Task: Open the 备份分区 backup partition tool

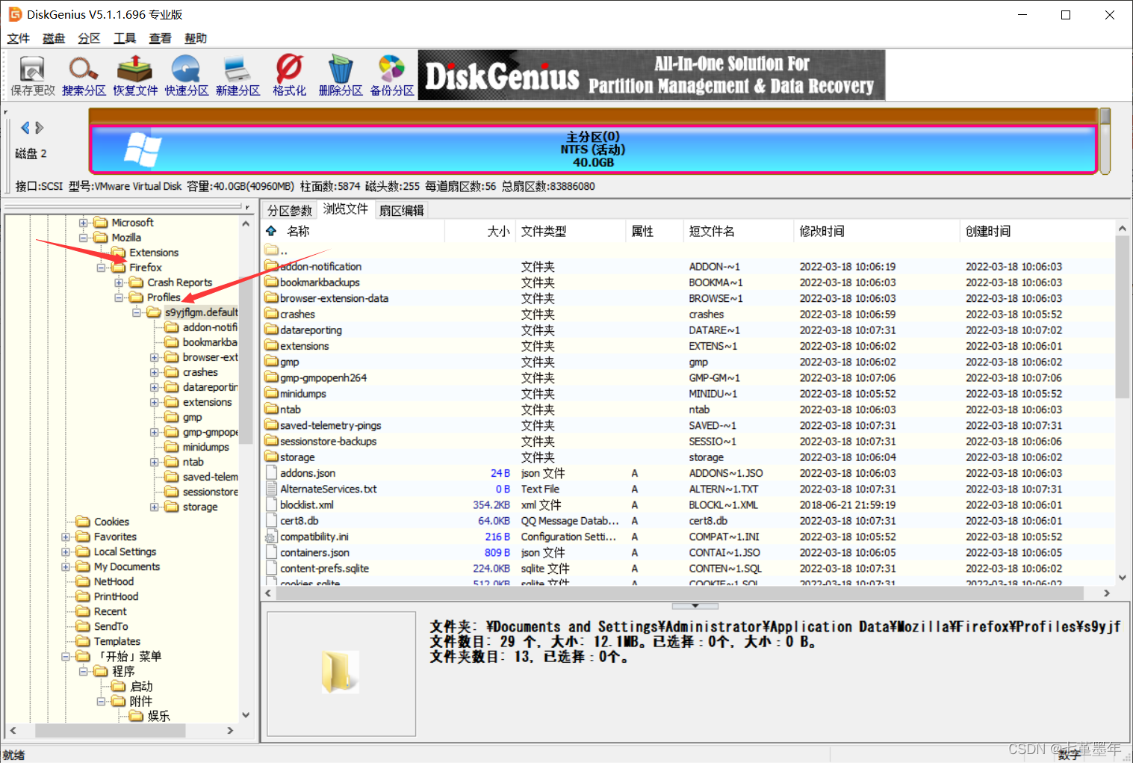Action: 392,75
